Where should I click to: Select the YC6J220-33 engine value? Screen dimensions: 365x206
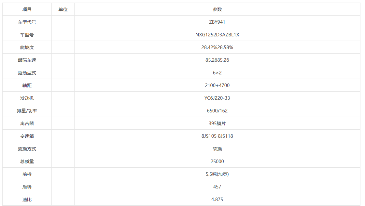pos(217,98)
